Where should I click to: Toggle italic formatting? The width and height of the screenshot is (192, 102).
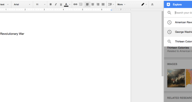click(56, 5)
